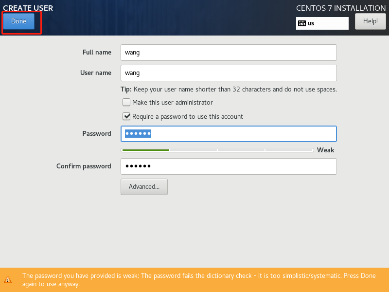Click the 'Make this user administrator' label text
The height and width of the screenshot is (292, 389).
click(173, 102)
